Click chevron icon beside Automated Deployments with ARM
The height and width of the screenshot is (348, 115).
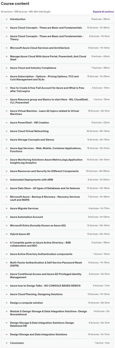6,180
